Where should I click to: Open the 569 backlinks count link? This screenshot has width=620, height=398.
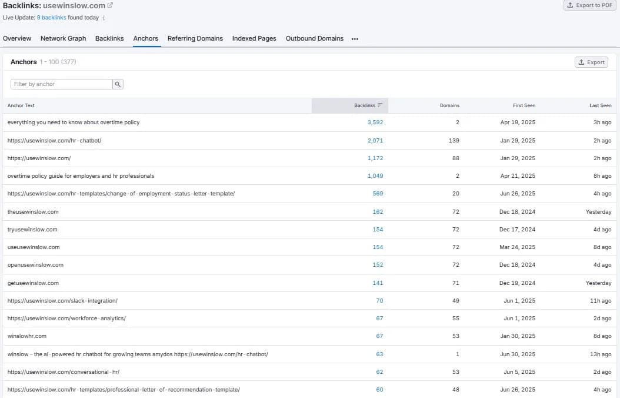(378, 194)
